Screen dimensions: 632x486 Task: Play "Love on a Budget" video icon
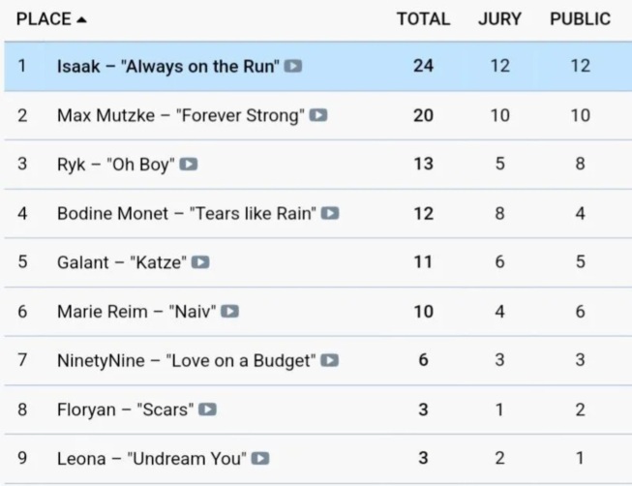(x=329, y=360)
